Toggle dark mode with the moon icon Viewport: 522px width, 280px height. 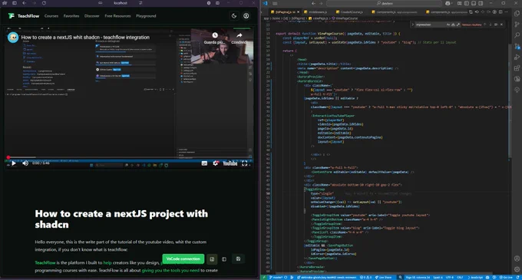pyautogui.click(x=234, y=15)
